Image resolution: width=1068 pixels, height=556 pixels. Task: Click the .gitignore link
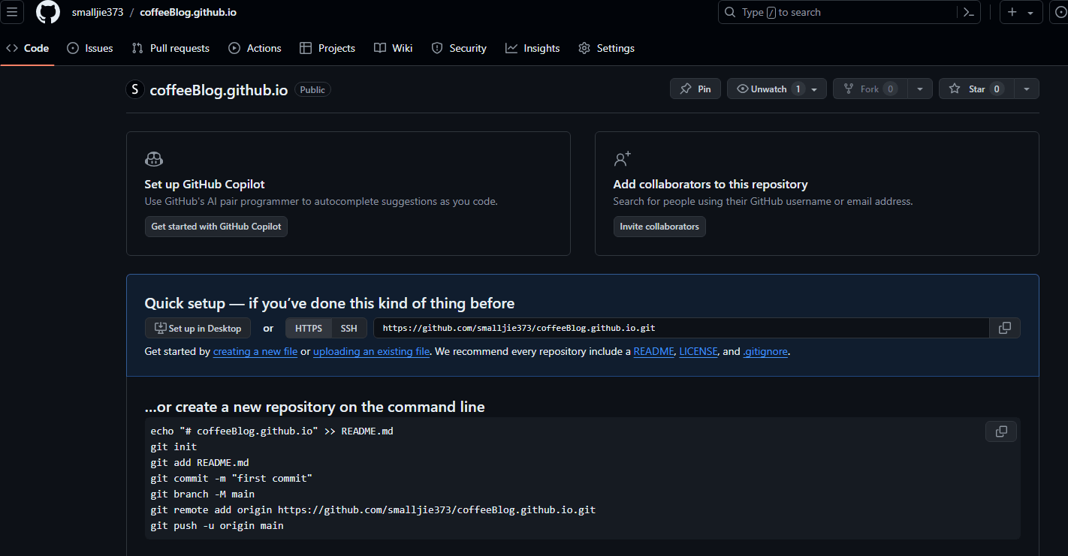coord(765,351)
